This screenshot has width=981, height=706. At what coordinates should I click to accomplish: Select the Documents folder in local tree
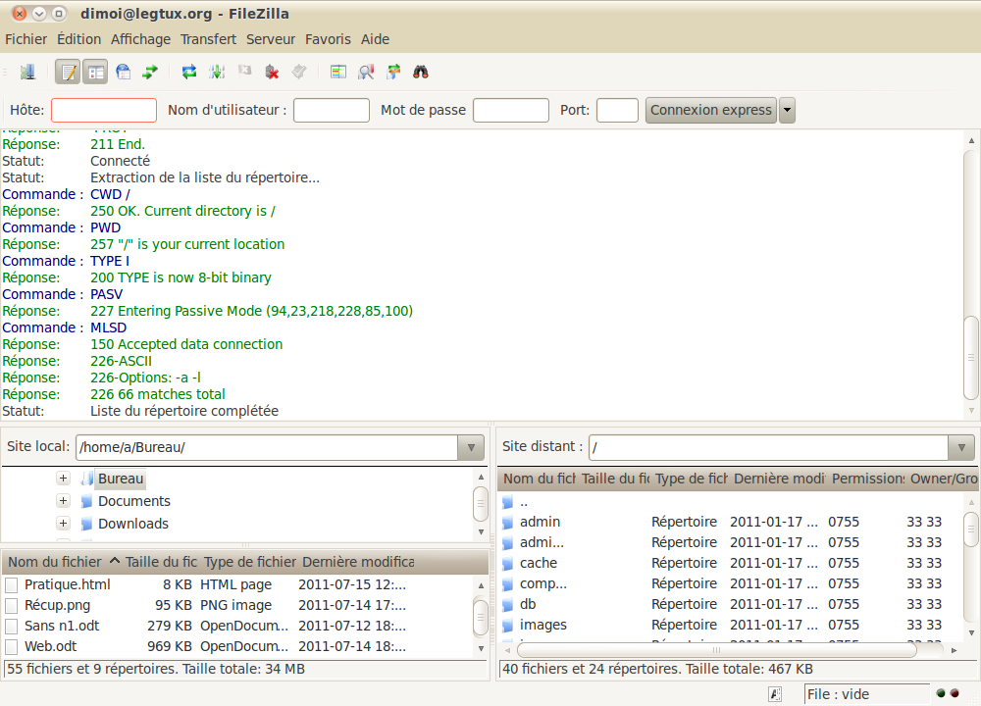pyautogui.click(x=133, y=501)
